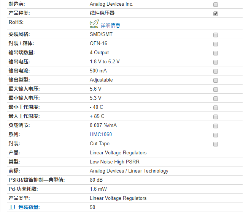
Task: Select the 负载调节 0.007 %/mA checkbox
Action: [x=216, y=126]
